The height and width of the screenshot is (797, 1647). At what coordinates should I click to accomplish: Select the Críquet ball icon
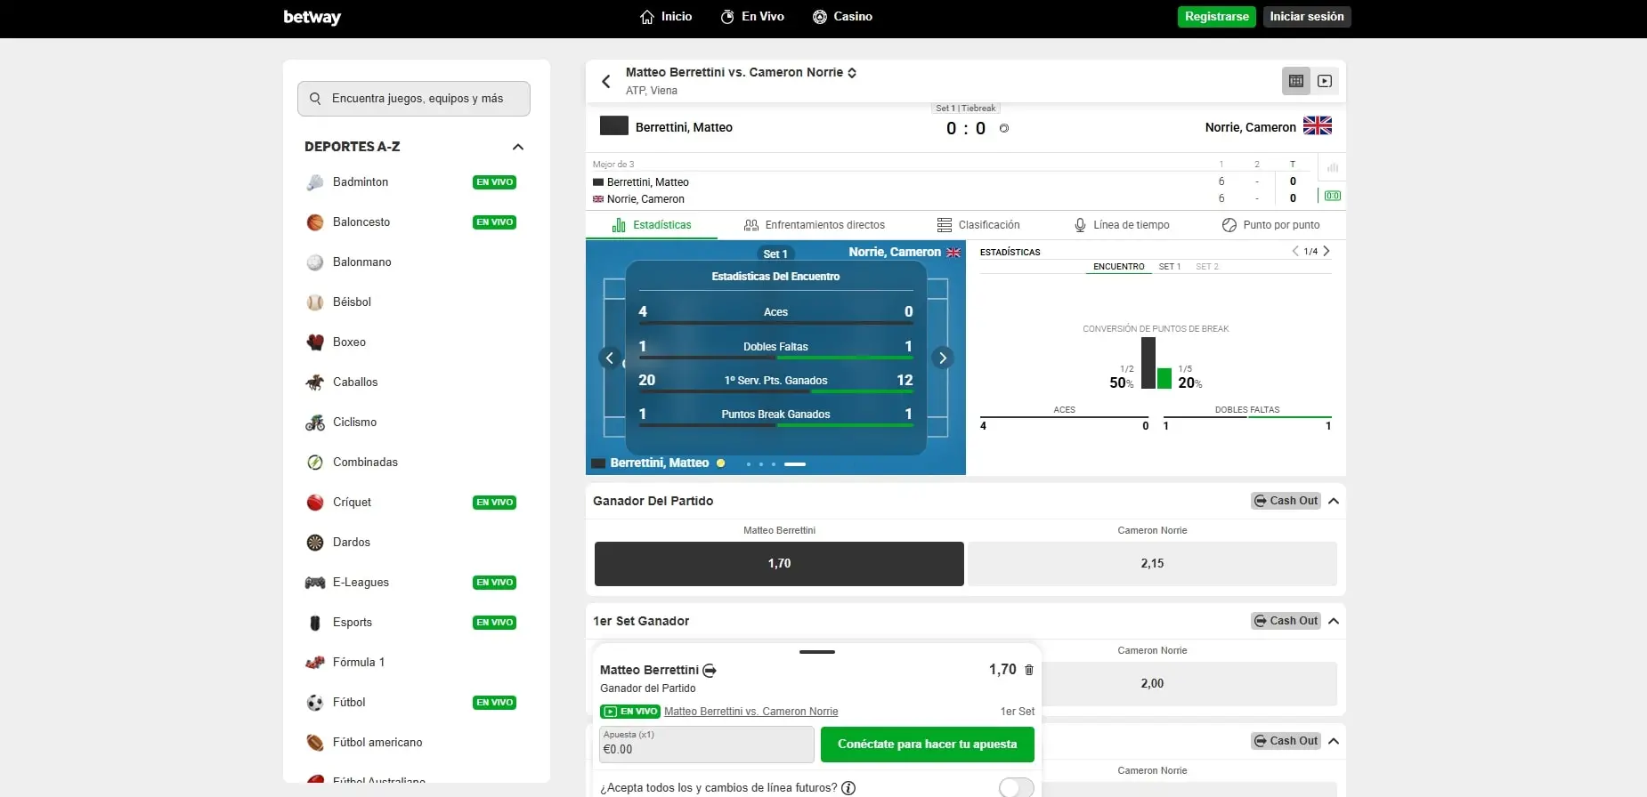315,503
